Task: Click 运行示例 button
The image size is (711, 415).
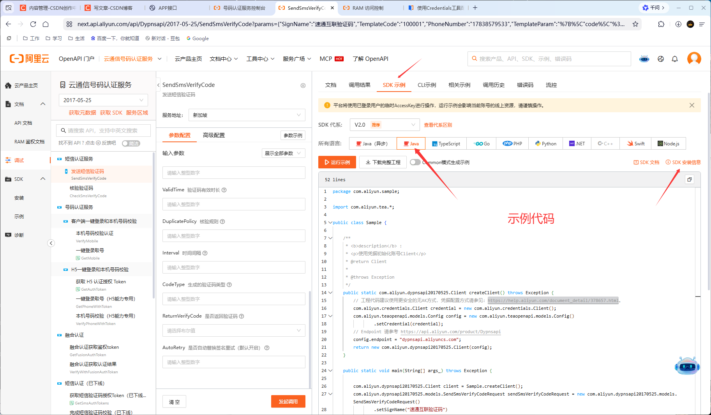Action: pyautogui.click(x=337, y=162)
